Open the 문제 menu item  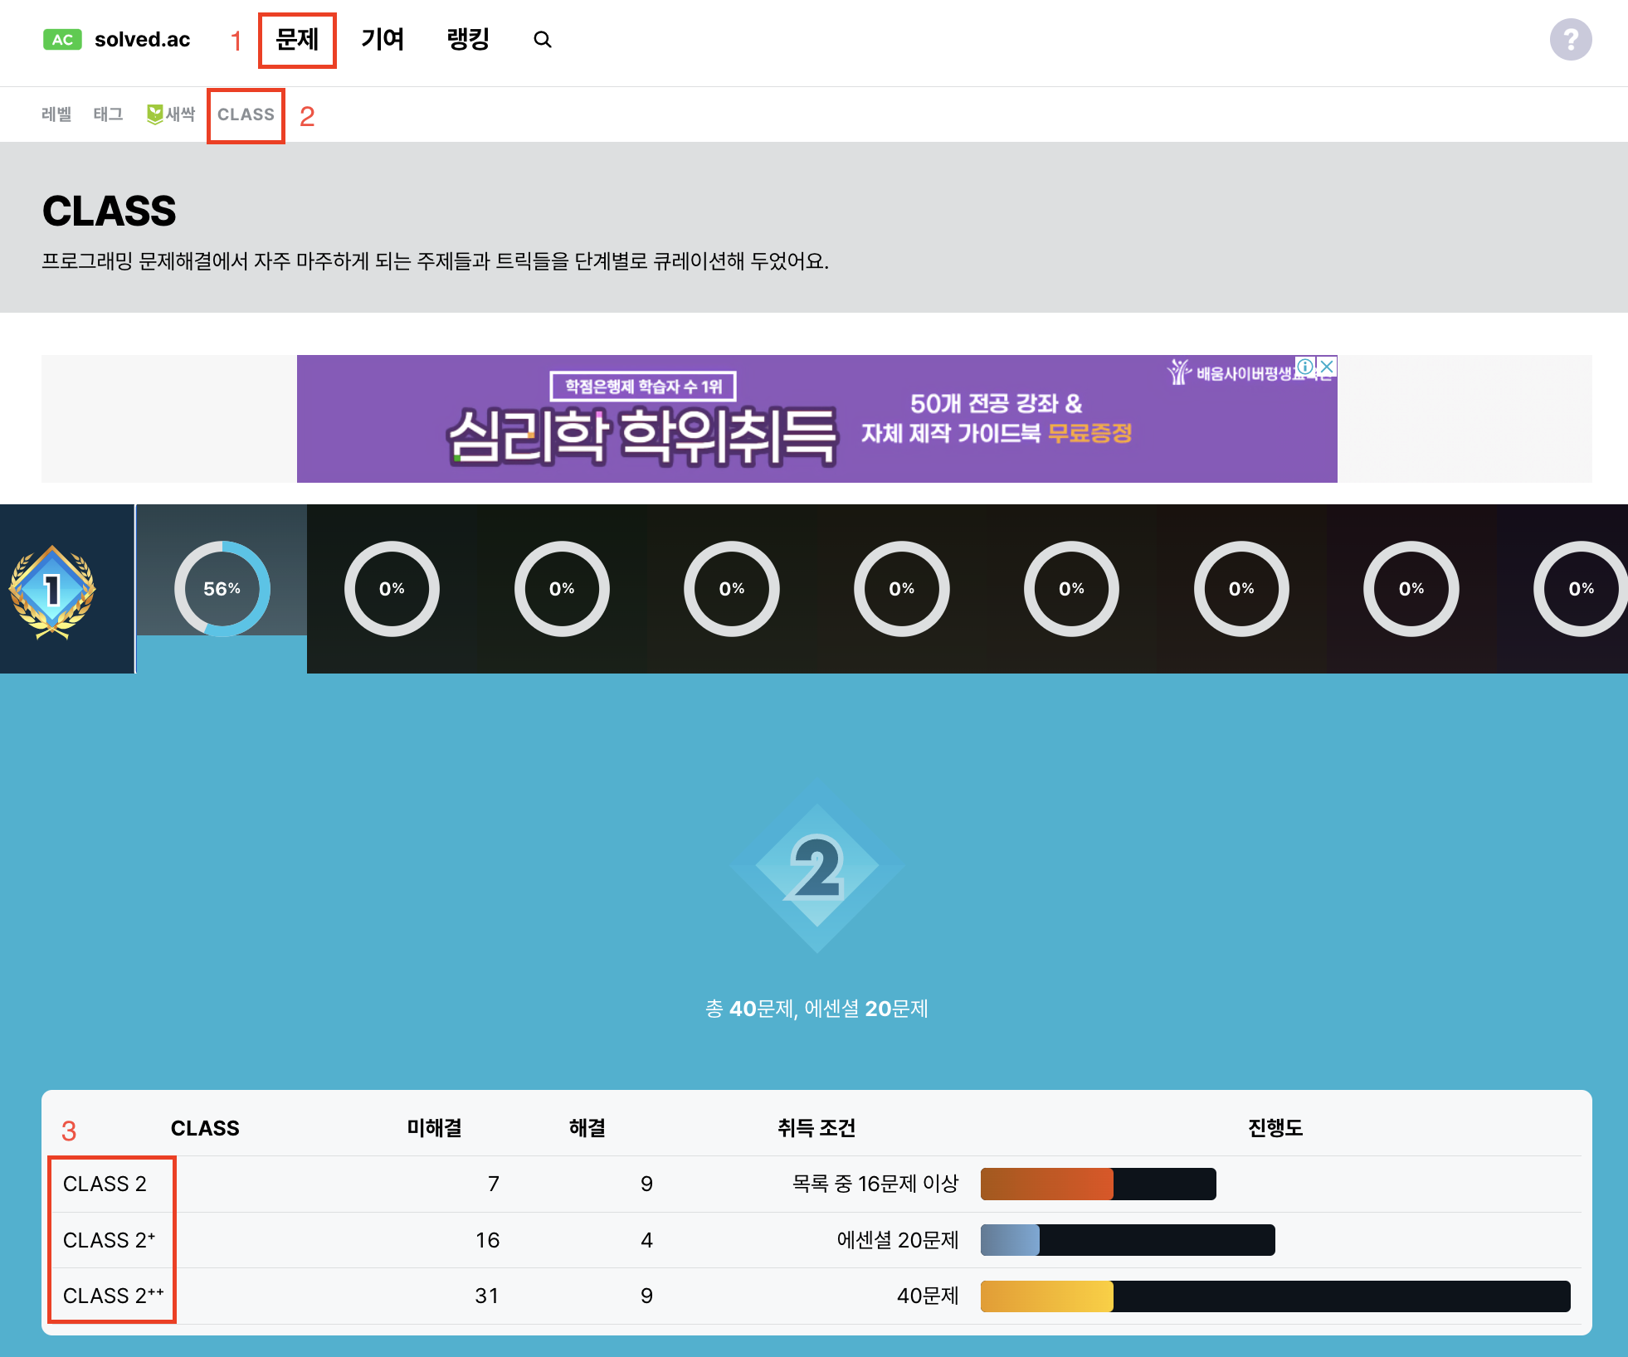(x=297, y=40)
